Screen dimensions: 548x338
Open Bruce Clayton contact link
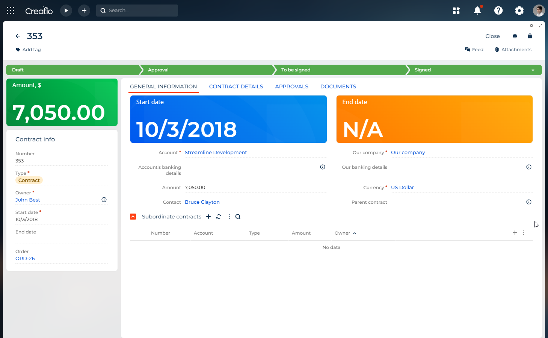[x=202, y=202]
